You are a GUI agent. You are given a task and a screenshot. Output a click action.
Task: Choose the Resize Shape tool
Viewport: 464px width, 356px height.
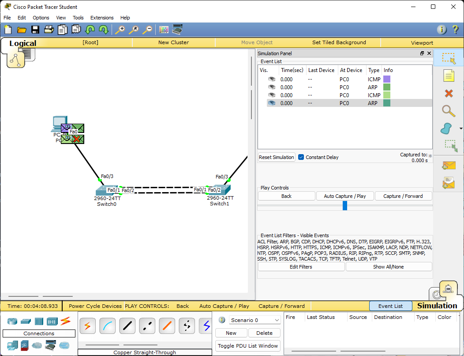(x=451, y=146)
